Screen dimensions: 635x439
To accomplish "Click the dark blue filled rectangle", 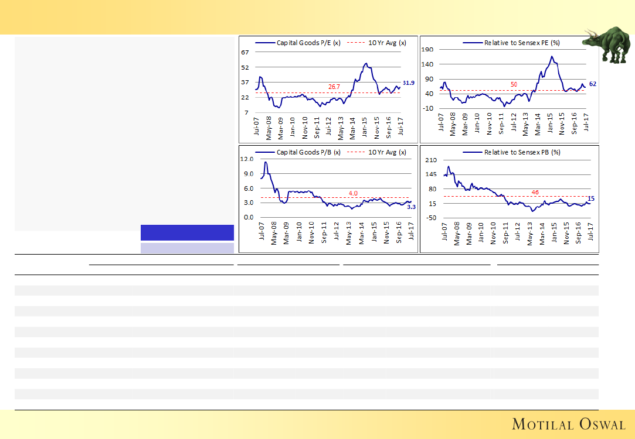I will [187, 232].
